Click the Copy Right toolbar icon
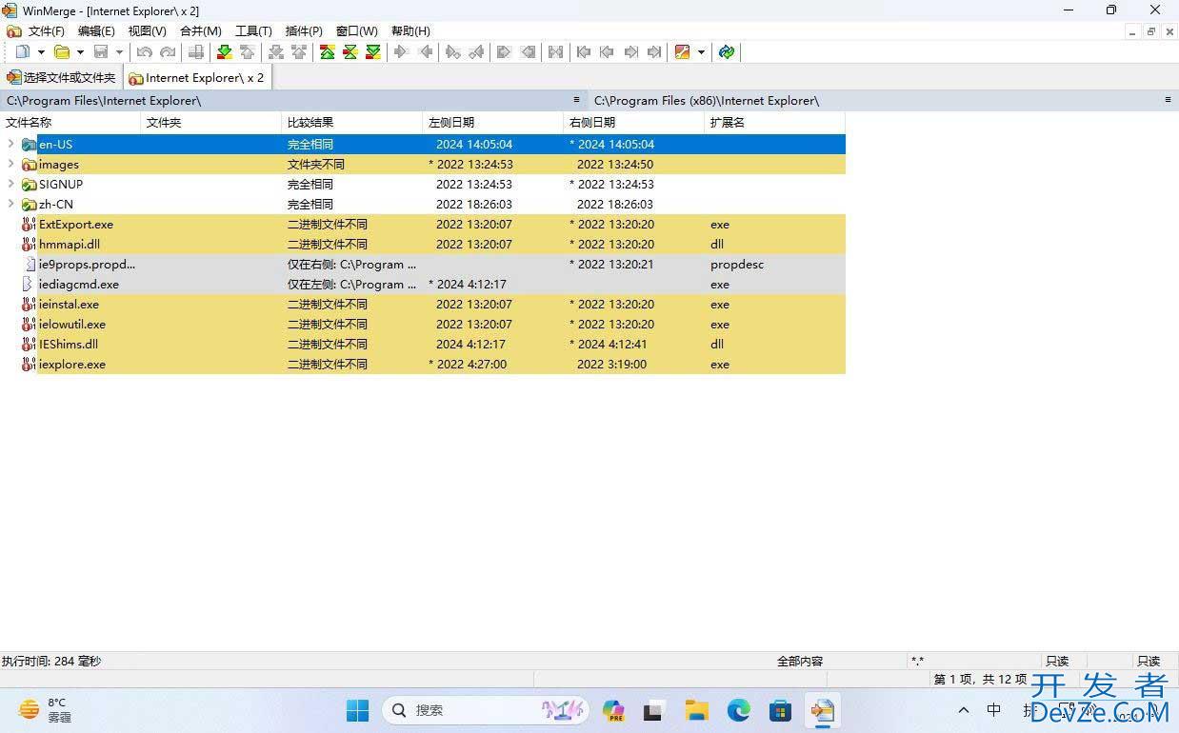This screenshot has width=1179, height=733. pos(402,51)
